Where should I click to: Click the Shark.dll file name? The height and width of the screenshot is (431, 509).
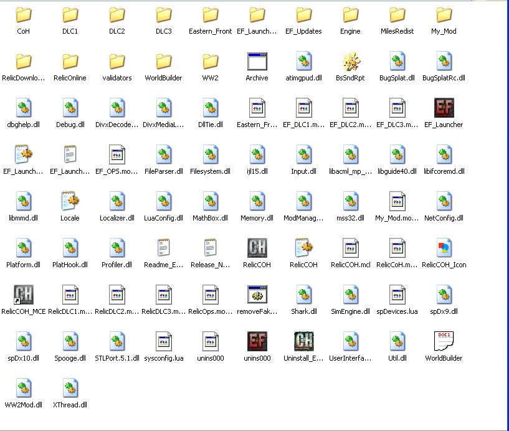point(304,311)
